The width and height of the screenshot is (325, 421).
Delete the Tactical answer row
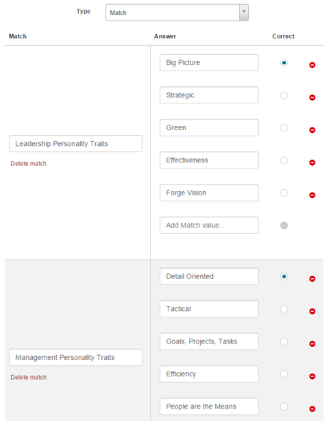tap(312, 311)
